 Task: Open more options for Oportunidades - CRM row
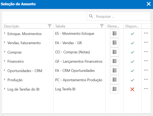146,70
